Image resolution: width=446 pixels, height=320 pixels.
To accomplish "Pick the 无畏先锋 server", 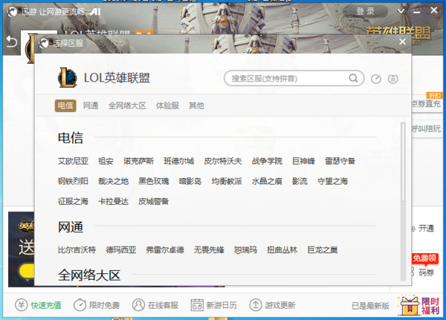I will 209,250.
